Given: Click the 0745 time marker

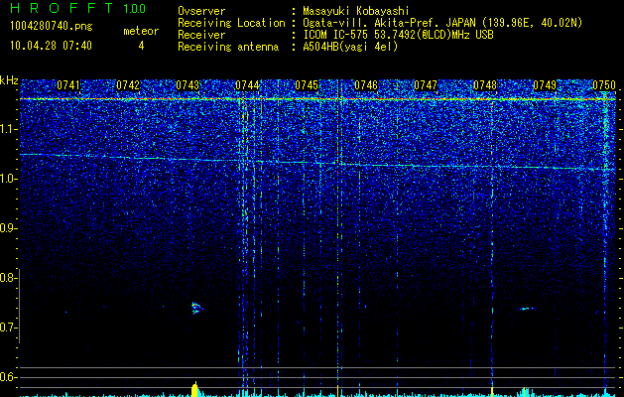Looking at the screenshot, I should [x=307, y=85].
